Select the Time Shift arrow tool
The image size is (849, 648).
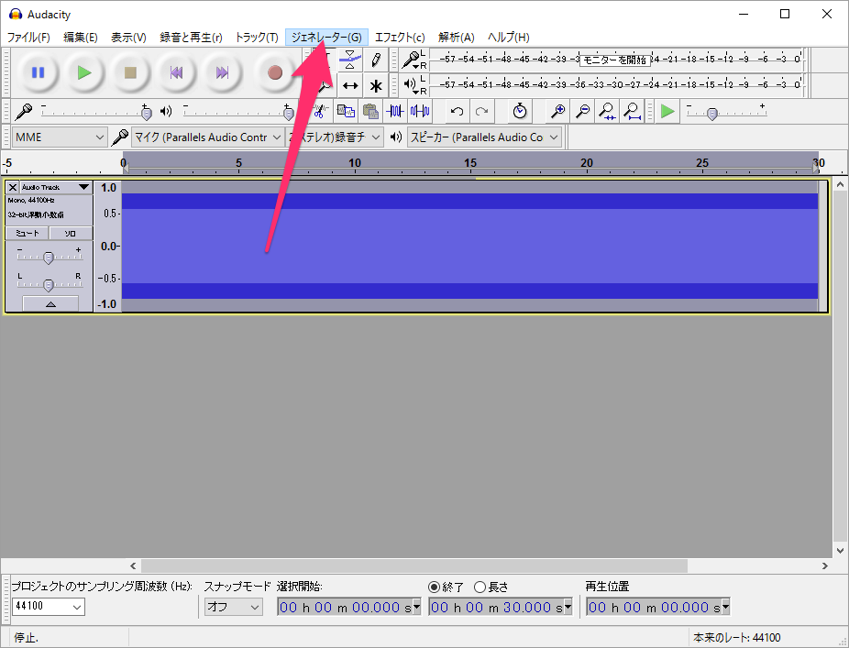[x=350, y=85]
